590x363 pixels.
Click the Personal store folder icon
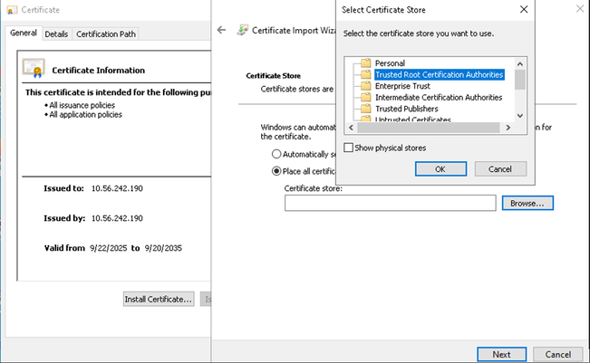coord(366,63)
